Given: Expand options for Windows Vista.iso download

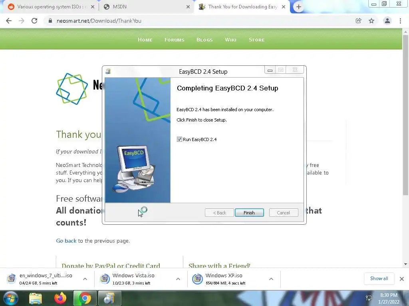Looking at the screenshot, I should pos(178,279).
